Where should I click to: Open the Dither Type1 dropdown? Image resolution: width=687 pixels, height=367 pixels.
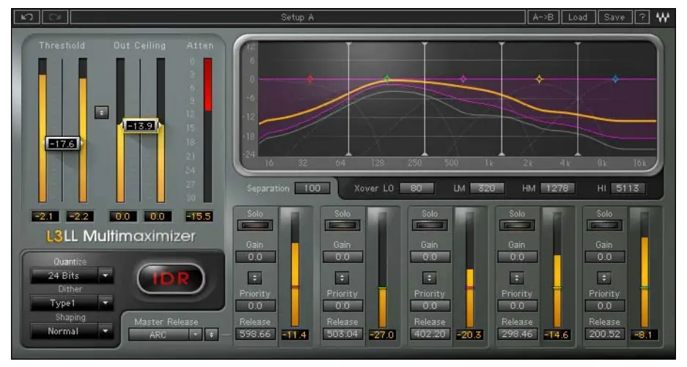point(72,303)
